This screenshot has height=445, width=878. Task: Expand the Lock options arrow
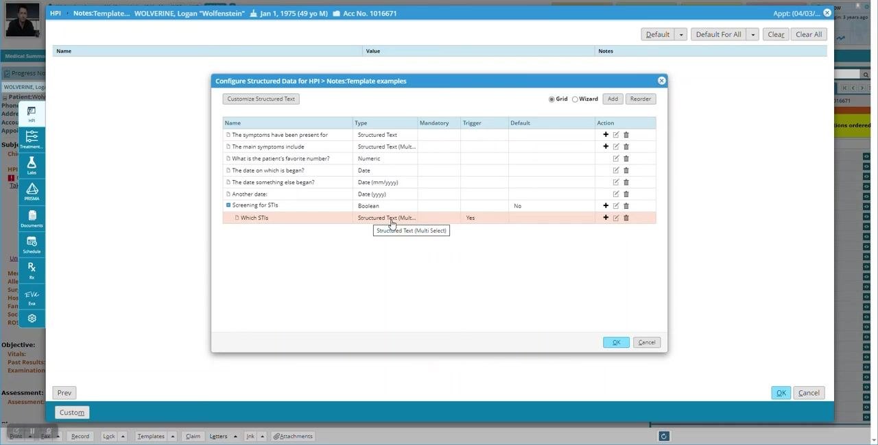(123, 436)
